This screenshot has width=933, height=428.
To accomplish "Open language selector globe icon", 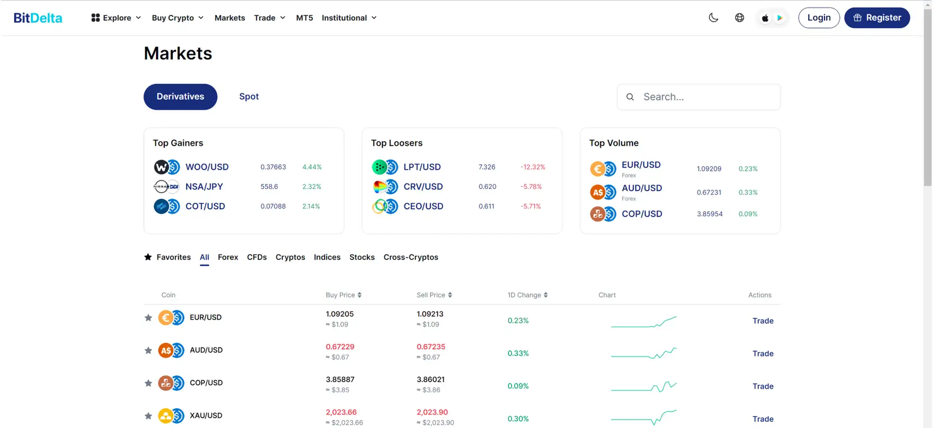I will (739, 18).
